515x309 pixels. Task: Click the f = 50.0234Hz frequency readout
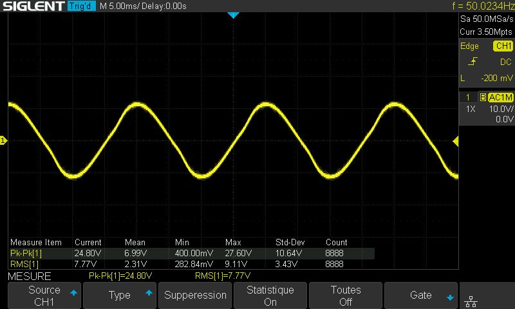pos(483,6)
